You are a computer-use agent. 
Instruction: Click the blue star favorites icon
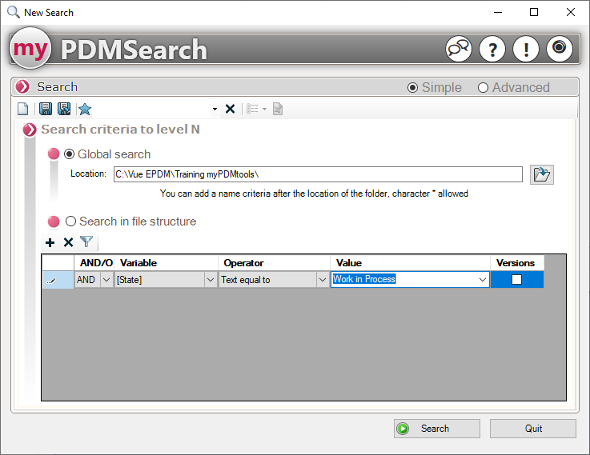tap(84, 109)
